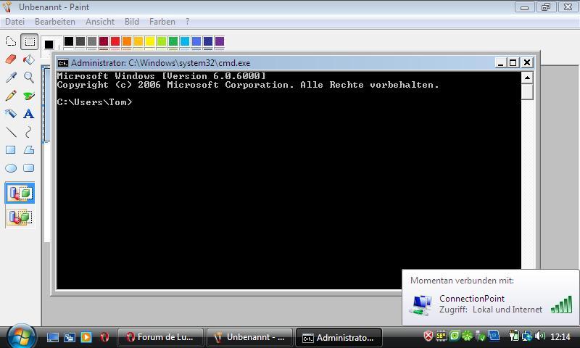Switch to Unbenannt Paint taskbar button
Viewport: 580px width, 348px height.
[x=249, y=337]
